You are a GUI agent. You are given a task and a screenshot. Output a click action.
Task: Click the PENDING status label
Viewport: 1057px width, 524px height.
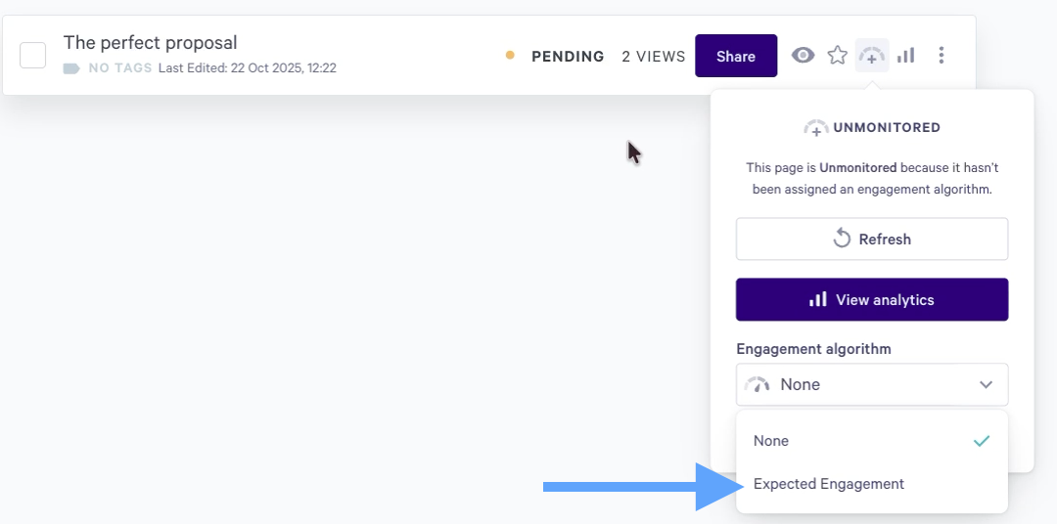coord(568,57)
